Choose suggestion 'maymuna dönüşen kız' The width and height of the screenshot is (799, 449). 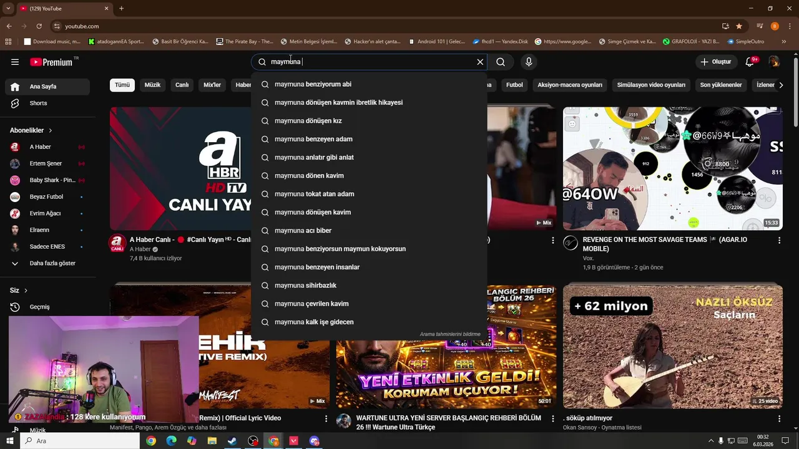369,121
